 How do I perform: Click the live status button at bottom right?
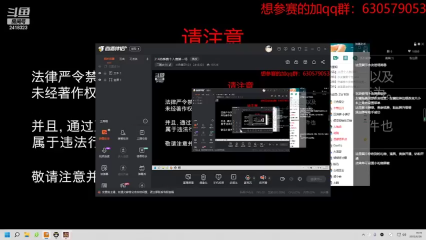pos(316,179)
